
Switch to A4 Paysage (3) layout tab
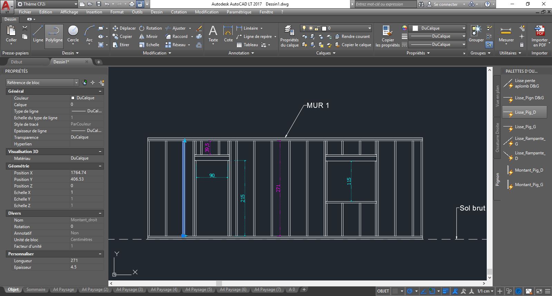coord(129,289)
